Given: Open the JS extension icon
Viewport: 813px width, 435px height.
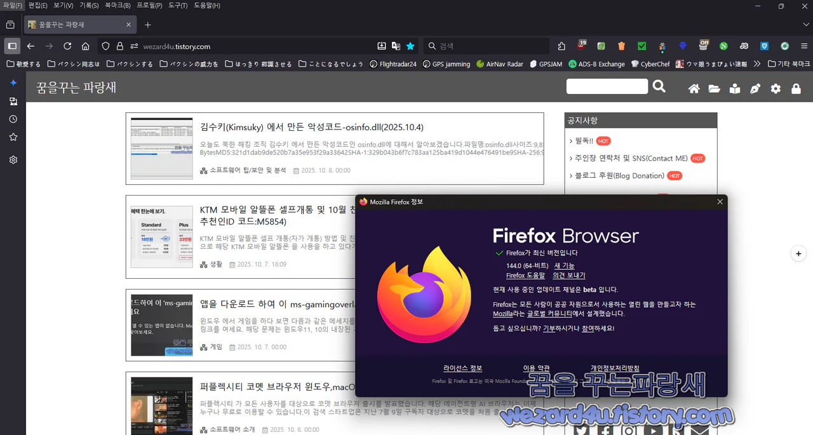Looking at the screenshot, I should click(x=744, y=46).
